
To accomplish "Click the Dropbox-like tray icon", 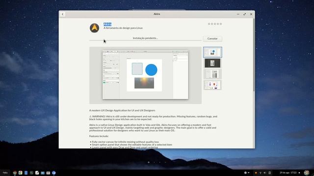I will [245, 173].
